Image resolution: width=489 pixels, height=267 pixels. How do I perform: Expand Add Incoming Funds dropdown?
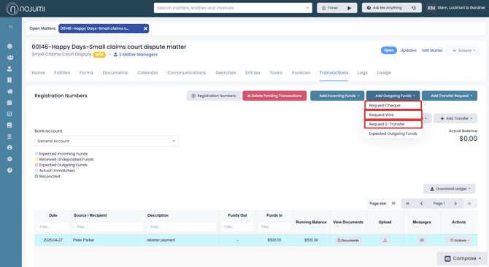tap(337, 96)
